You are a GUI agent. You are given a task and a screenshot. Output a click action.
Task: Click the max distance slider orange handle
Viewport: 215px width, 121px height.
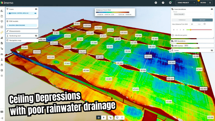click(x=190, y=30)
